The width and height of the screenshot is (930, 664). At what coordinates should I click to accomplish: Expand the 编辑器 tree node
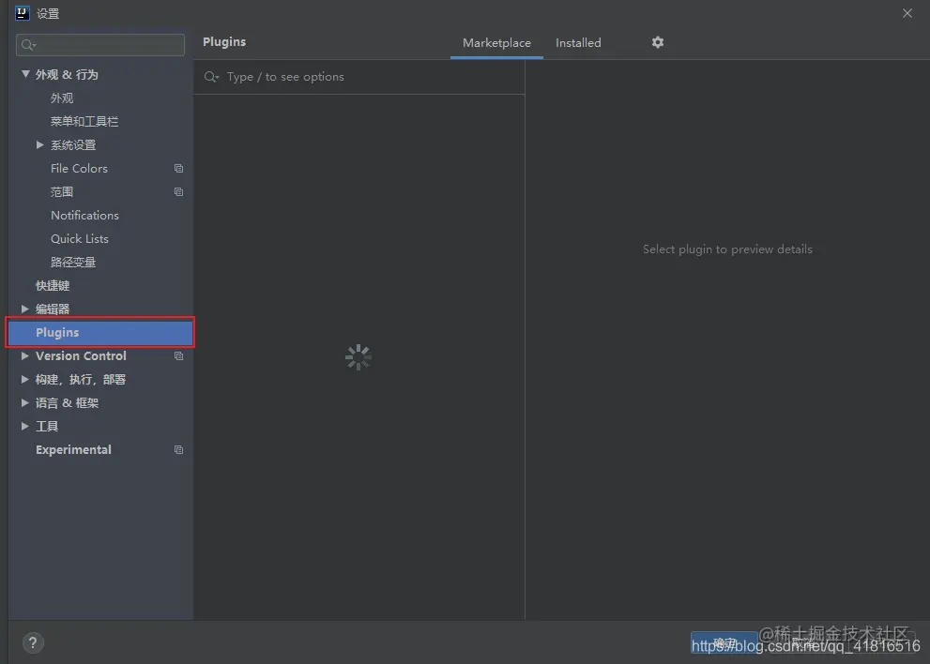pos(25,309)
